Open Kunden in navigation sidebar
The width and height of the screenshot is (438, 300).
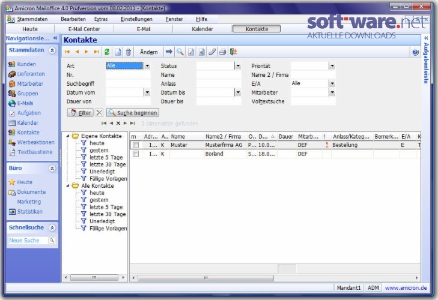coord(22,64)
